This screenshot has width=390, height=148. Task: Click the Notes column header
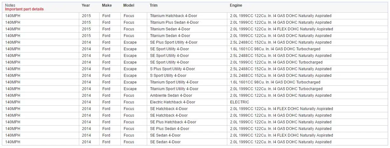[x=10, y=5]
